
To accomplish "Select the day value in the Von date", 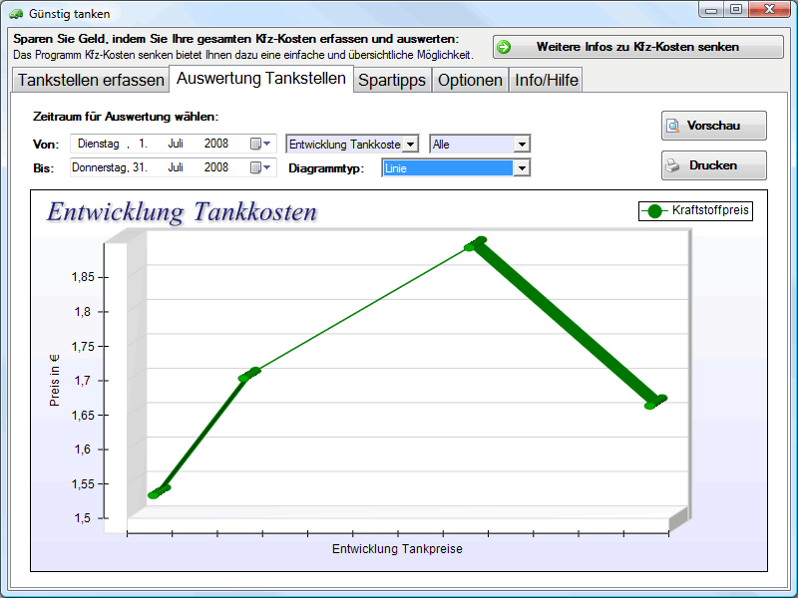I will 144,144.
